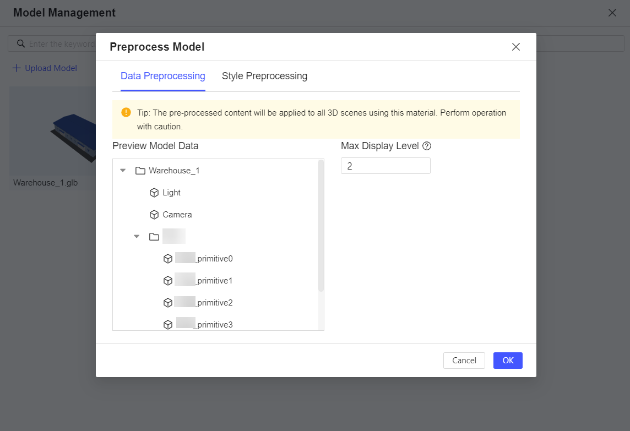Click the Light node cube icon
This screenshot has width=630, height=431.
coord(154,193)
